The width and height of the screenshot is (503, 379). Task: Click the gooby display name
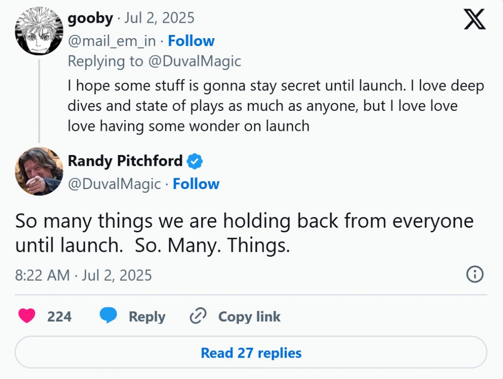click(90, 19)
